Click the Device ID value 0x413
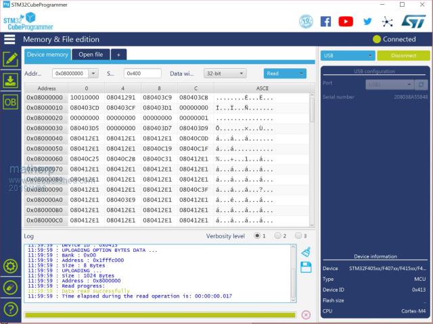The image size is (433, 324). pyautogui.click(x=419, y=290)
